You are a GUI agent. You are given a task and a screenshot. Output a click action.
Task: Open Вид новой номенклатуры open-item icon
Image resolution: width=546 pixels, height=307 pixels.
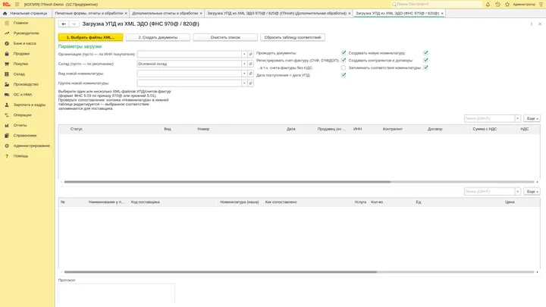click(250, 74)
